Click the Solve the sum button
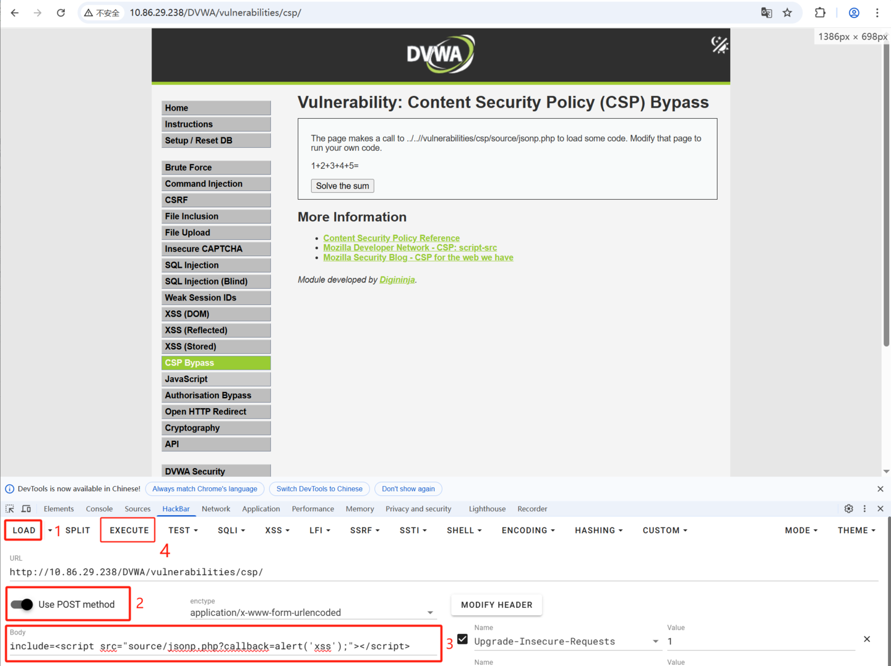891x666 pixels. (x=342, y=186)
